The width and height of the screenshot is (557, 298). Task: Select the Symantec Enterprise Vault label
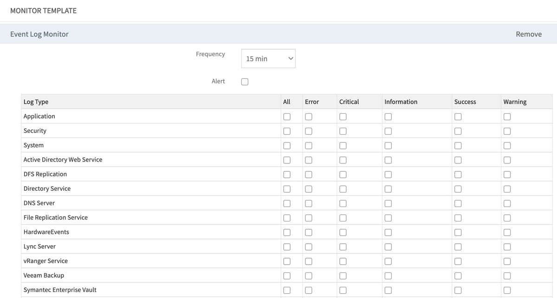pyautogui.click(x=60, y=289)
